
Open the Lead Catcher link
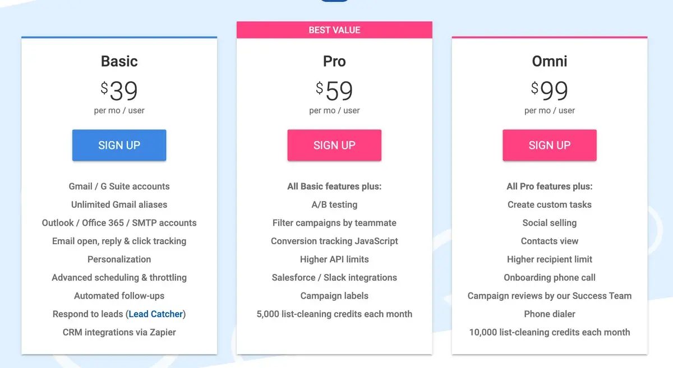pos(156,314)
